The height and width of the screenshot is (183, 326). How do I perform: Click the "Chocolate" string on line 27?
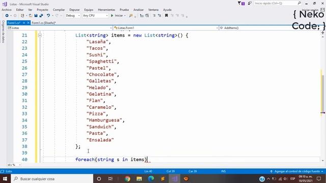click(x=101, y=75)
